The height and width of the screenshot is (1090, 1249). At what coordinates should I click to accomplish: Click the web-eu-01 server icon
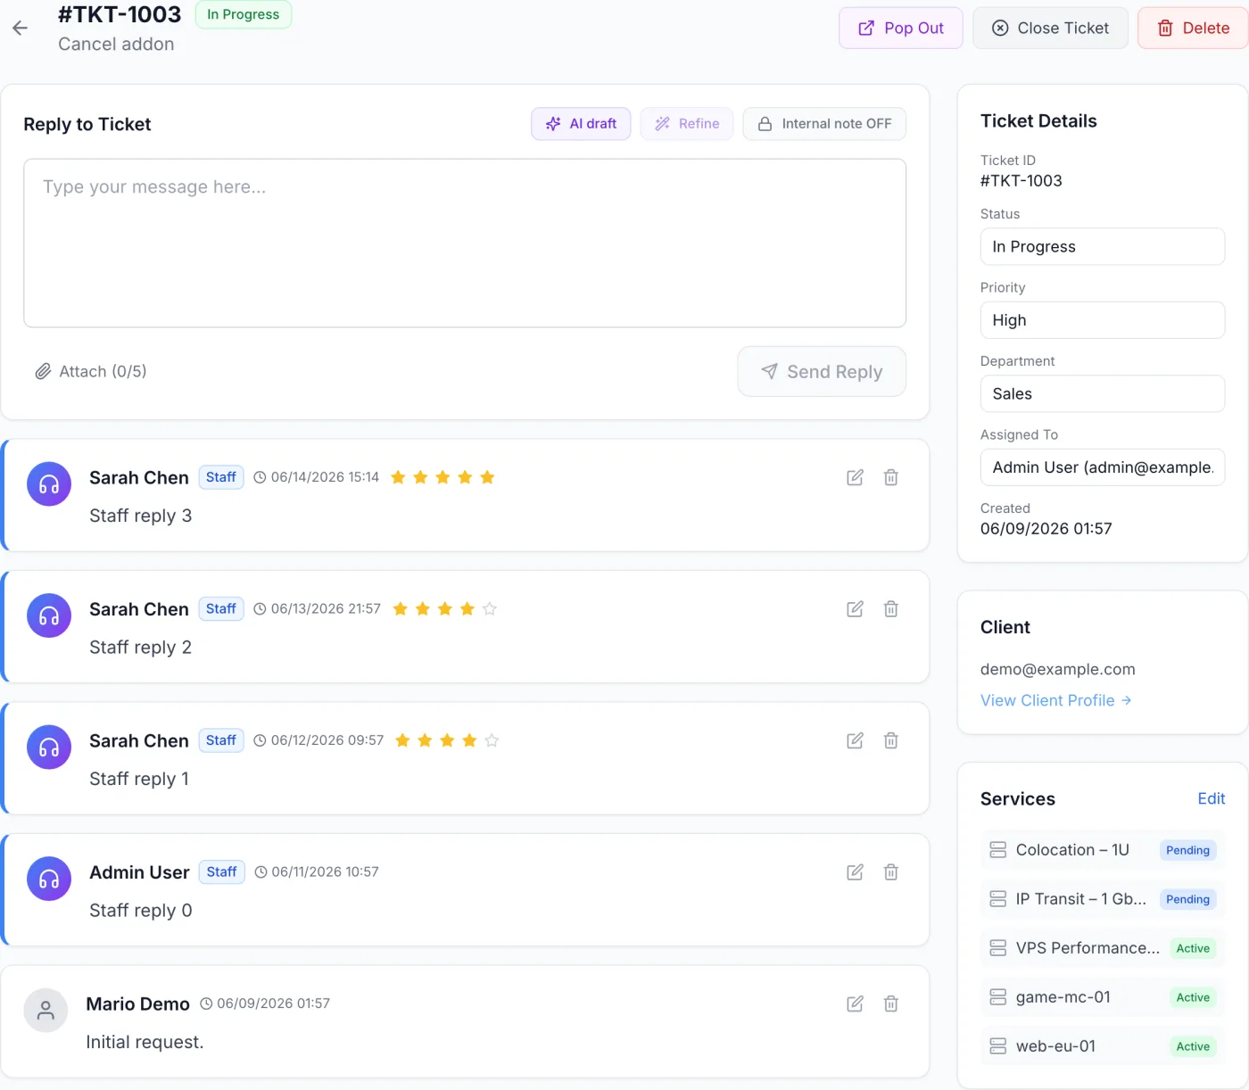point(997,1046)
